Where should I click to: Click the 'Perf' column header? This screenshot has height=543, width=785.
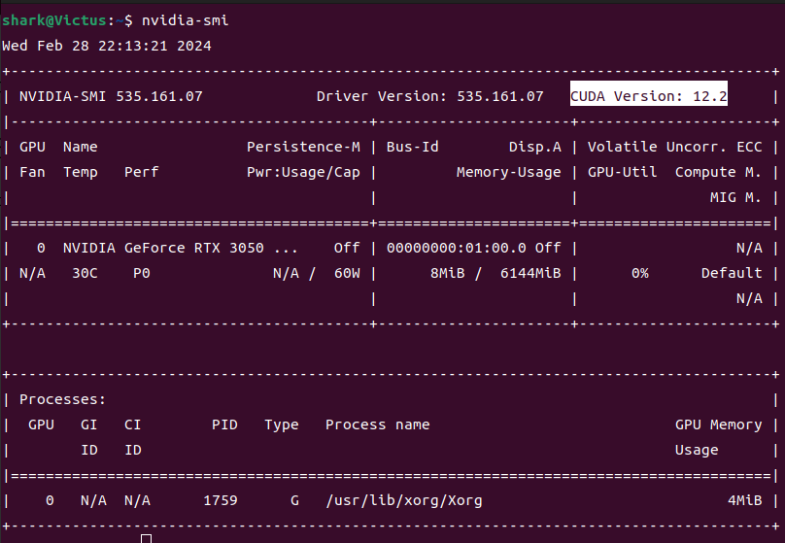142,172
